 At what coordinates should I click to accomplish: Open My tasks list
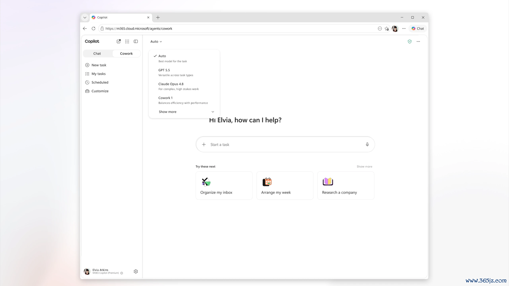[99, 74]
